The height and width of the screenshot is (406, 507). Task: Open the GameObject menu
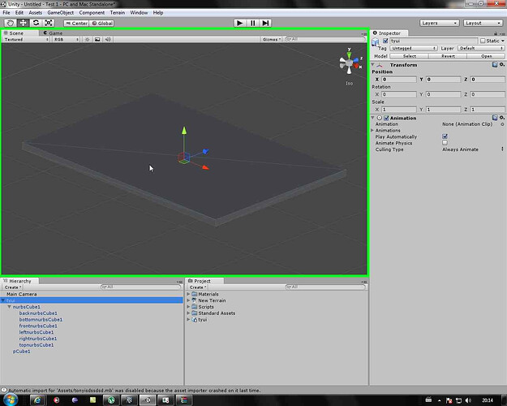tap(61, 13)
